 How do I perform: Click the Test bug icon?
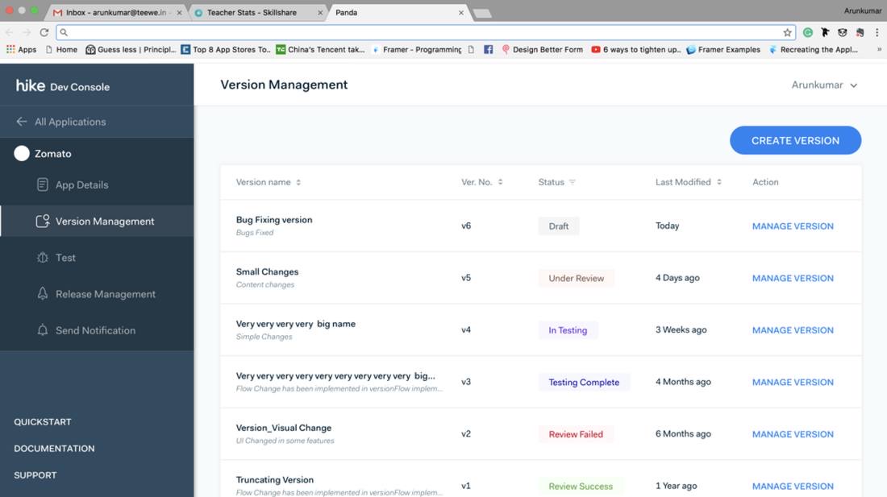(x=43, y=258)
